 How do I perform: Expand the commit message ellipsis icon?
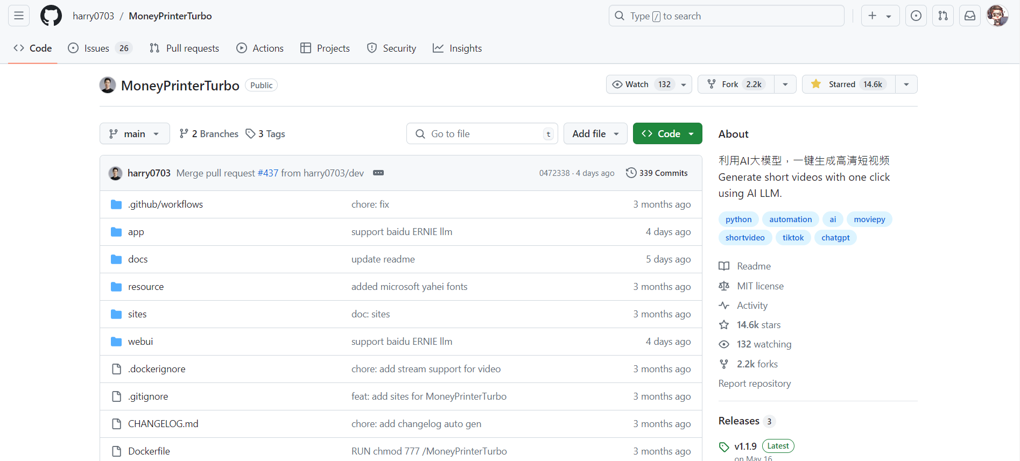(x=378, y=173)
